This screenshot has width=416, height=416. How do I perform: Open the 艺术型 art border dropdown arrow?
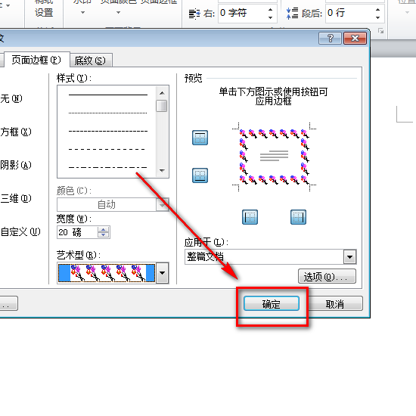click(x=163, y=273)
